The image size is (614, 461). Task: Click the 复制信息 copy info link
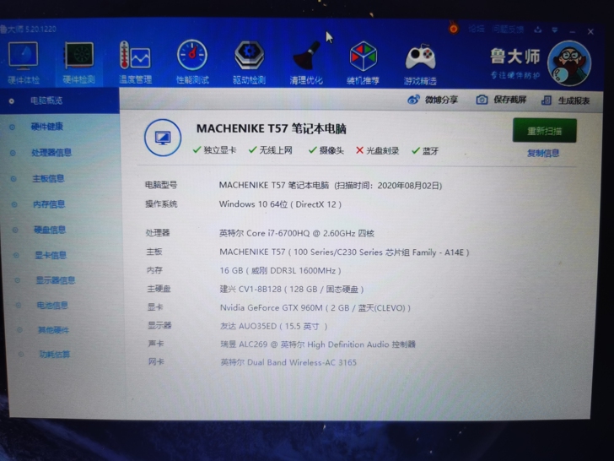(x=543, y=154)
